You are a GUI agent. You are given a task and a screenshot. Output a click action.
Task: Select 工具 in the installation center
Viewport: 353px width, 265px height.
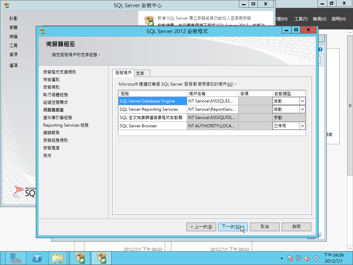13,46
